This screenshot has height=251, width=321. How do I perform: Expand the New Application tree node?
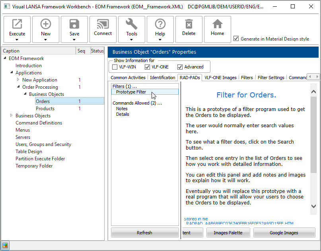point(18,80)
